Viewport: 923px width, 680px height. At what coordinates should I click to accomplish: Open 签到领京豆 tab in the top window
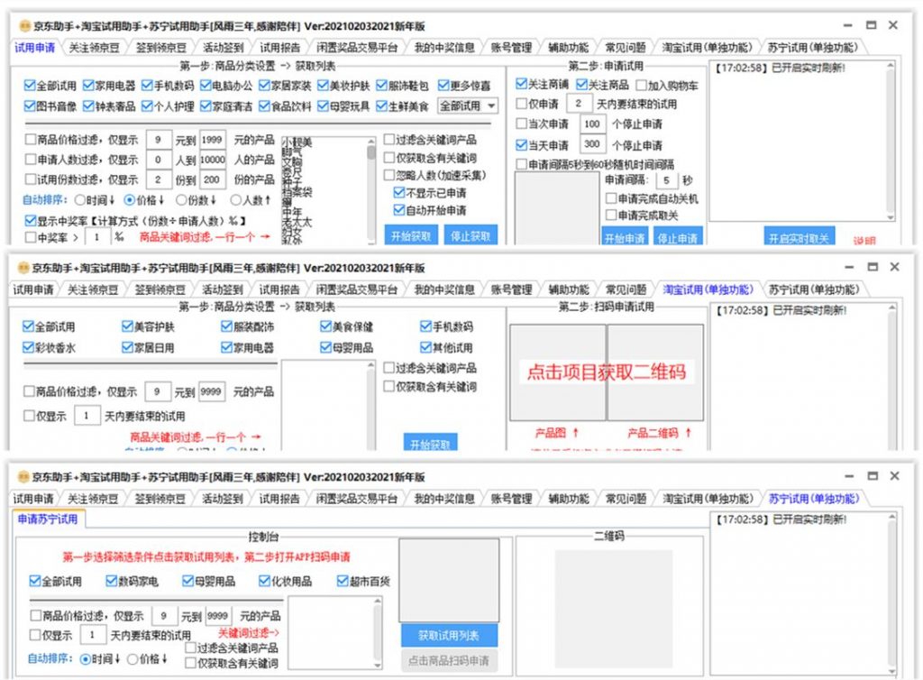pos(161,48)
